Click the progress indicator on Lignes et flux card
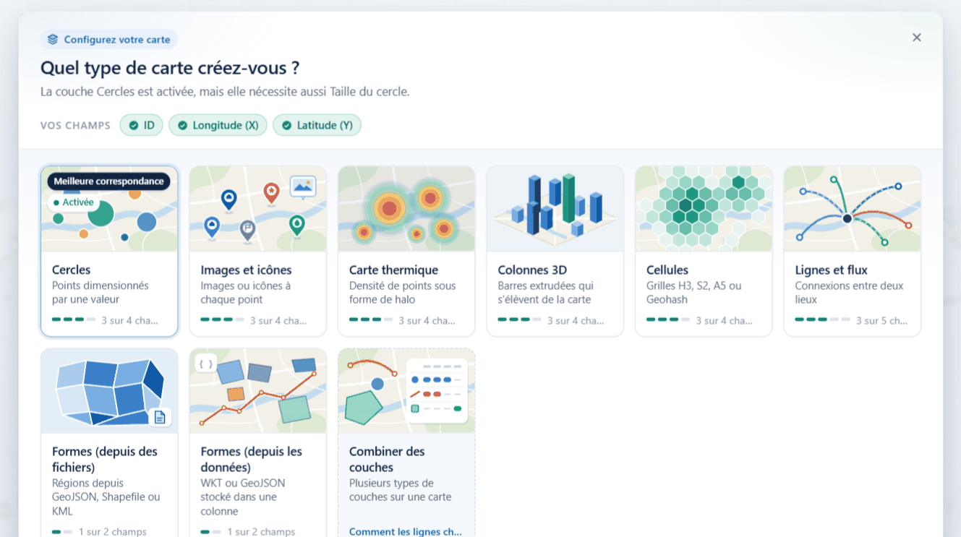This screenshot has width=961, height=537. (x=822, y=319)
